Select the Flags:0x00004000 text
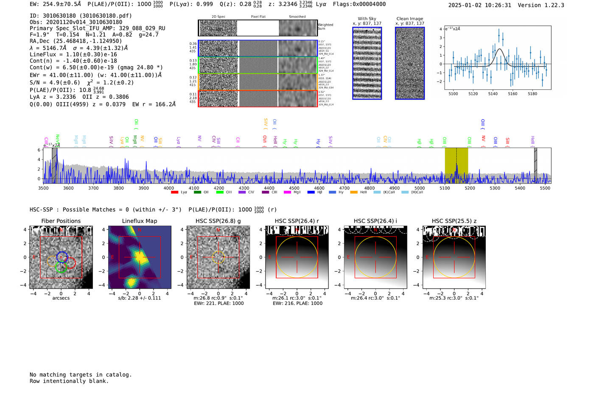 (359, 4)
